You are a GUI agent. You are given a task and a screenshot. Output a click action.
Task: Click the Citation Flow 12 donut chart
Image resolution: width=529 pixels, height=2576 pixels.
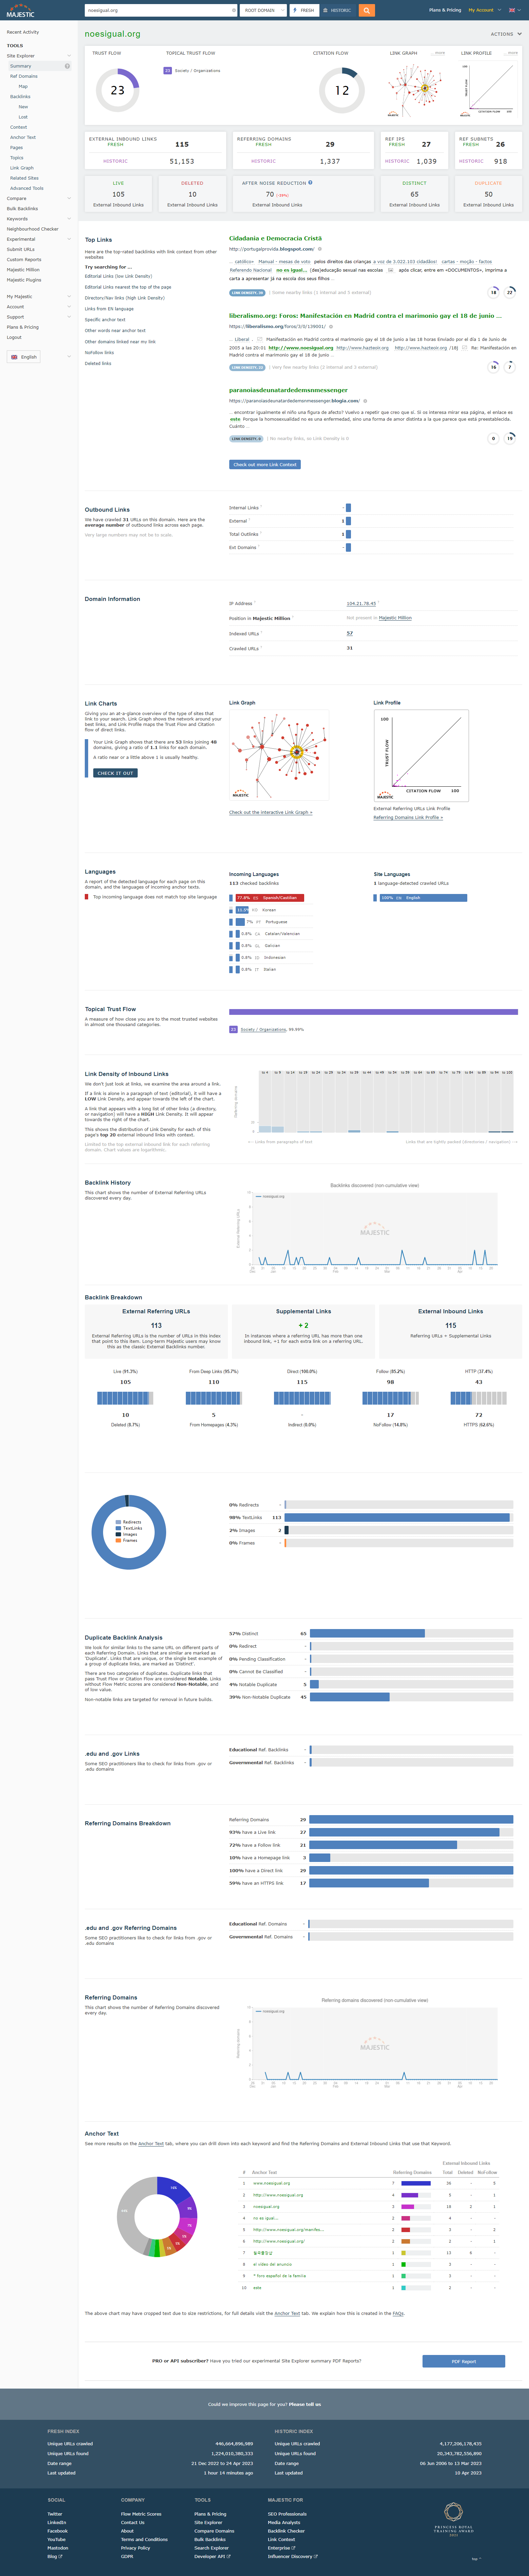pyautogui.click(x=341, y=90)
